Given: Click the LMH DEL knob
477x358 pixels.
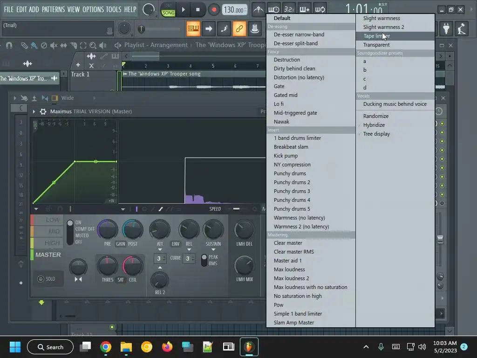Looking at the screenshot, I should (x=244, y=230).
